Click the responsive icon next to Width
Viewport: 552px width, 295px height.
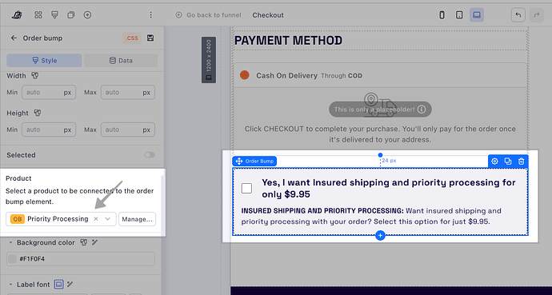[x=35, y=76]
